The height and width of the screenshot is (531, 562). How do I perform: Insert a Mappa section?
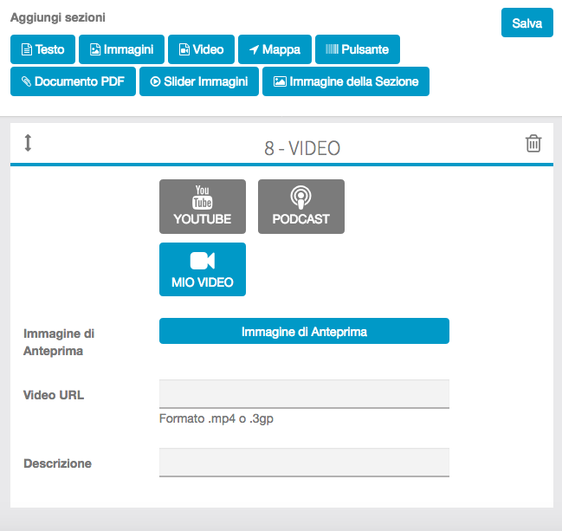(275, 49)
